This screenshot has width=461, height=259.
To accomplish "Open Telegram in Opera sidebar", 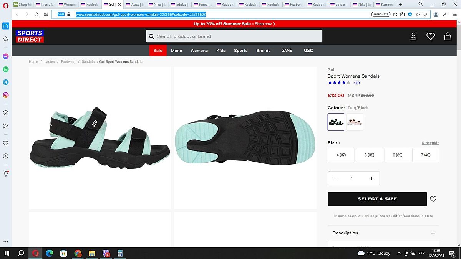I will (6, 82).
